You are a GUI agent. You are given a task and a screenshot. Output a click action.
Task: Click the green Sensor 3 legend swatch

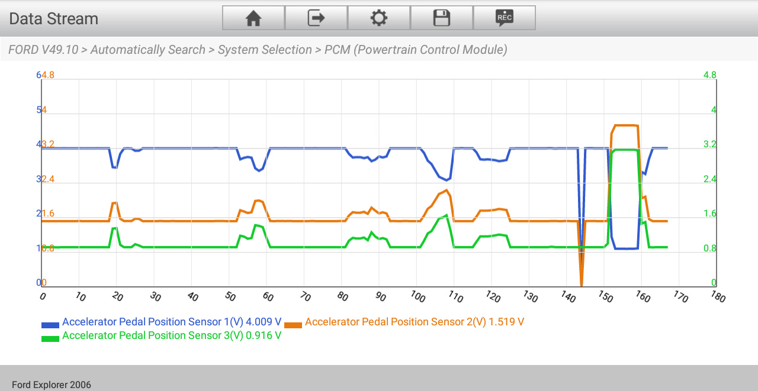pyautogui.click(x=50, y=338)
